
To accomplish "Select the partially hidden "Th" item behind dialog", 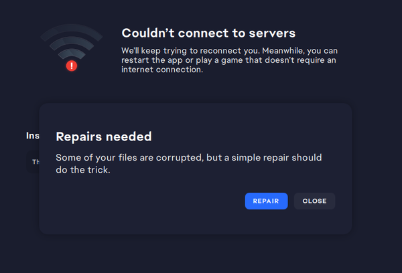I will pos(36,162).
